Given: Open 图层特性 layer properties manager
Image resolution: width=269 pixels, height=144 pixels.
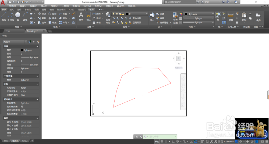Looking at the screenshot, I should [108, 18].
